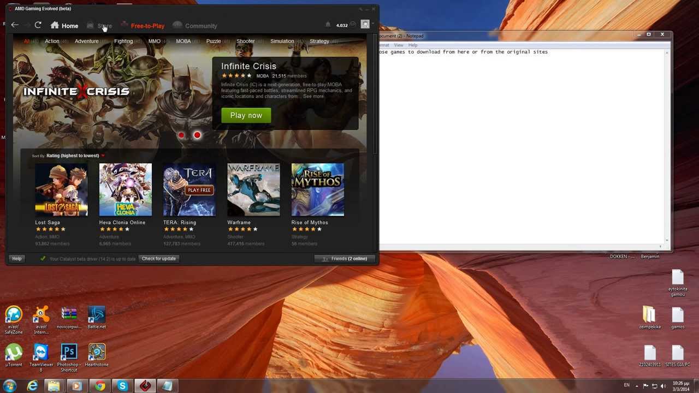Open the avast! Internet Security desktop icon
The image size is (699, 393).
pyautogui.click(x=41, y=320)
